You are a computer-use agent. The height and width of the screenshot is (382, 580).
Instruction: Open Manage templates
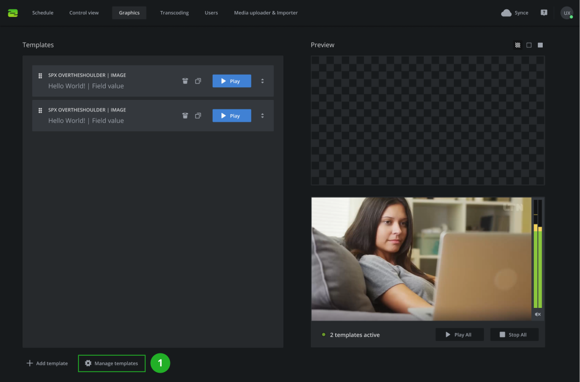click(111, 363)
